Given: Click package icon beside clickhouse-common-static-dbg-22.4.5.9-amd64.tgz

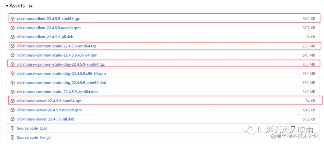Looking at the screenshot, I should click(13, 64).
